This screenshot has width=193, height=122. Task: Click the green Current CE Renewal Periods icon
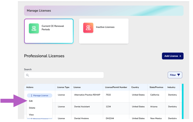pos(34,28)
